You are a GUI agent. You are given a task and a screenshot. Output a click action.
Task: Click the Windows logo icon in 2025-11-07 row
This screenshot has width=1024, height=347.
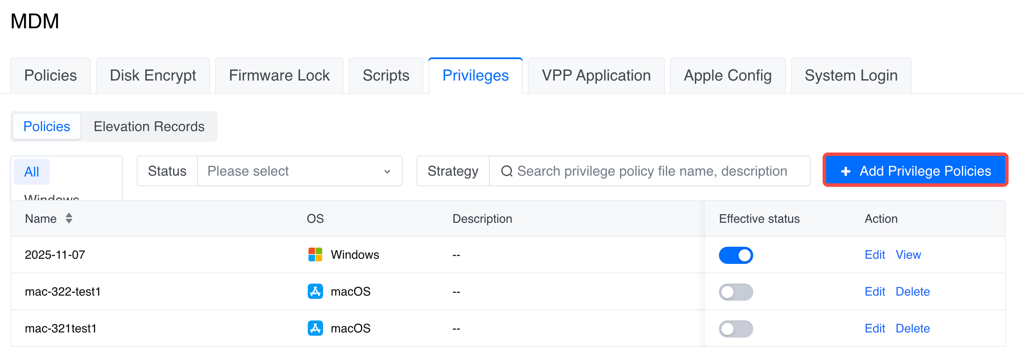[315, 254]
